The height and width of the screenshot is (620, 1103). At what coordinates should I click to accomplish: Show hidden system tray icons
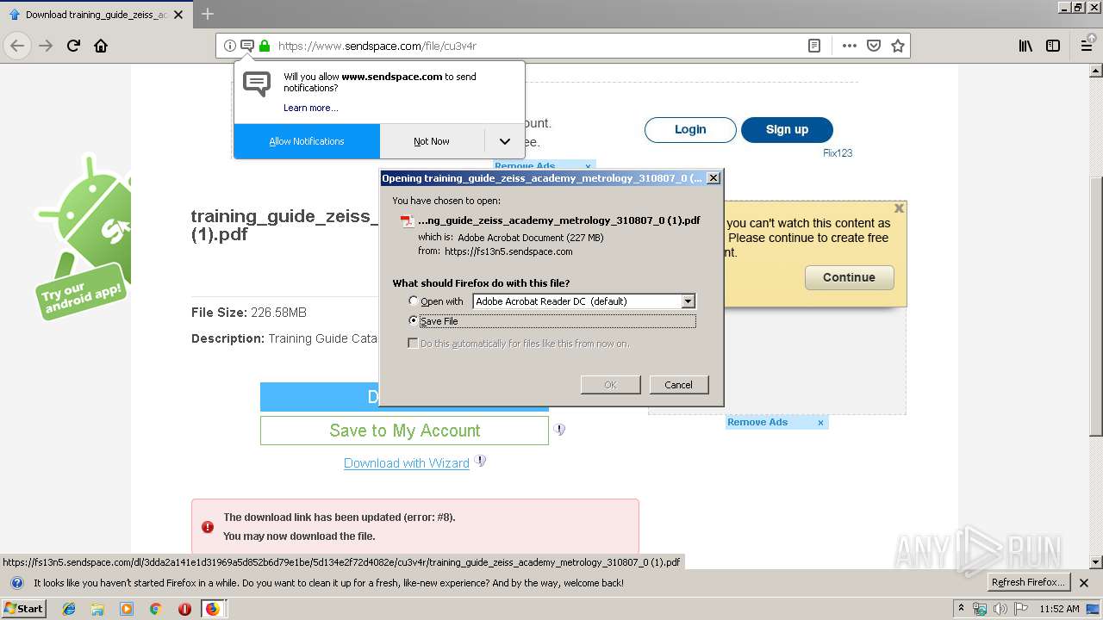962,609
